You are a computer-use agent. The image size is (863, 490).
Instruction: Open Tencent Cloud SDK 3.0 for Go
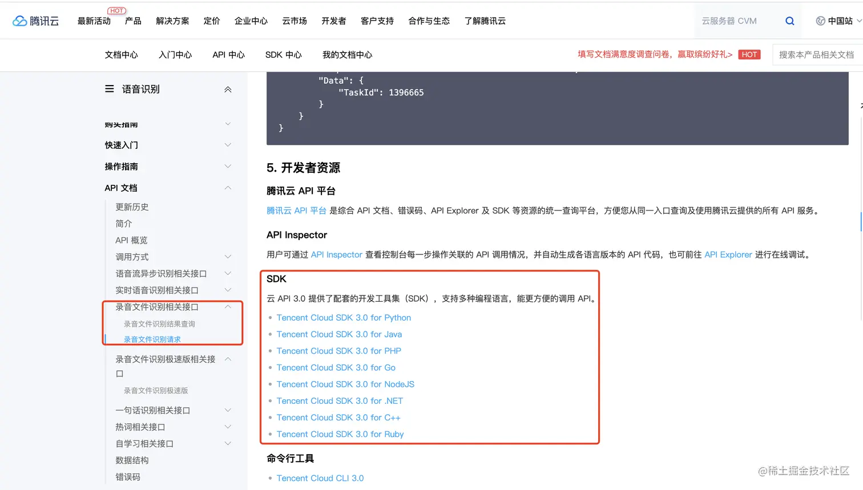click(336, 367)
